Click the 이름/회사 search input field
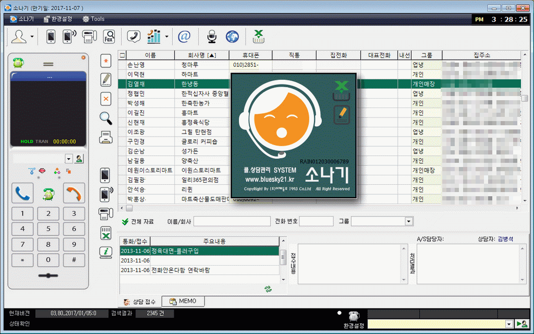Viewport: 534px width, 334px height. click(232, 221)
